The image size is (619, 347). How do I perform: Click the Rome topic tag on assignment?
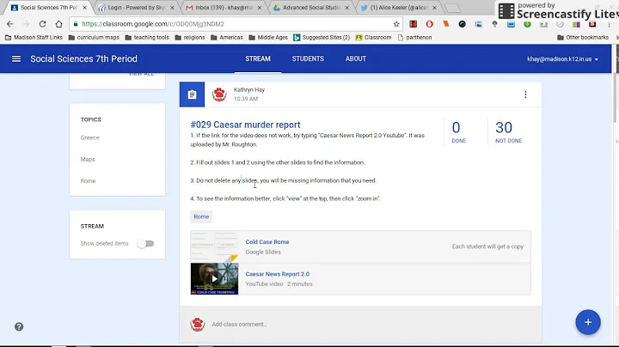[x=201, y=216]
